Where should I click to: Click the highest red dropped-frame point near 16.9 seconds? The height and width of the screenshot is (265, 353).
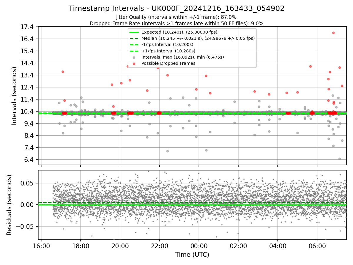(333, 33)
